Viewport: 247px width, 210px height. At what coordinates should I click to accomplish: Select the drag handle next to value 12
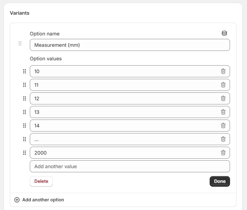tap(25, 98)
